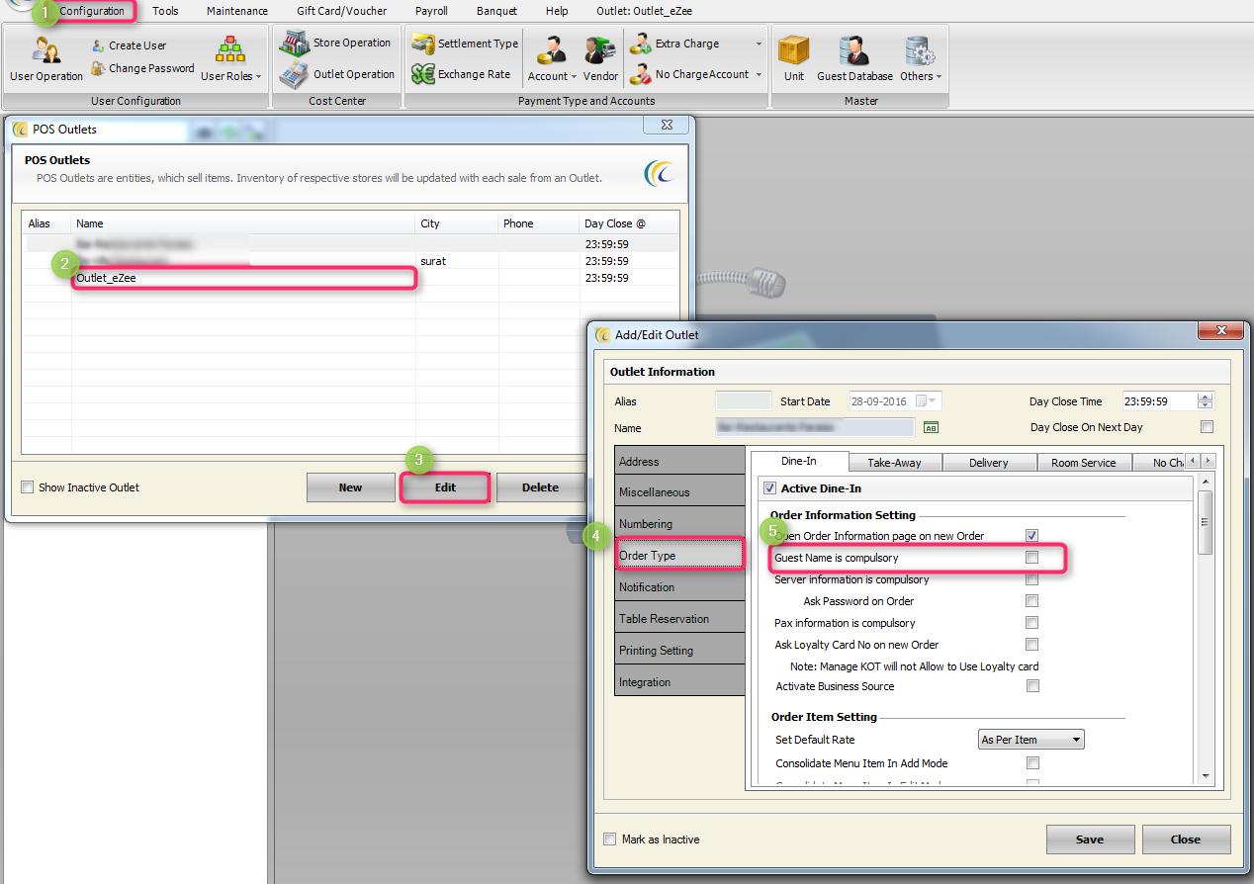Click the New outlet button
The width and height of the screenshot is (1254, 884).
[x=350, y=487]
